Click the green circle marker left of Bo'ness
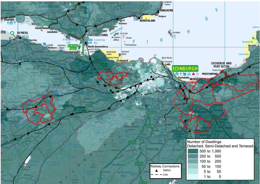This screenshot has width=260, height=184. coord(12,33)
